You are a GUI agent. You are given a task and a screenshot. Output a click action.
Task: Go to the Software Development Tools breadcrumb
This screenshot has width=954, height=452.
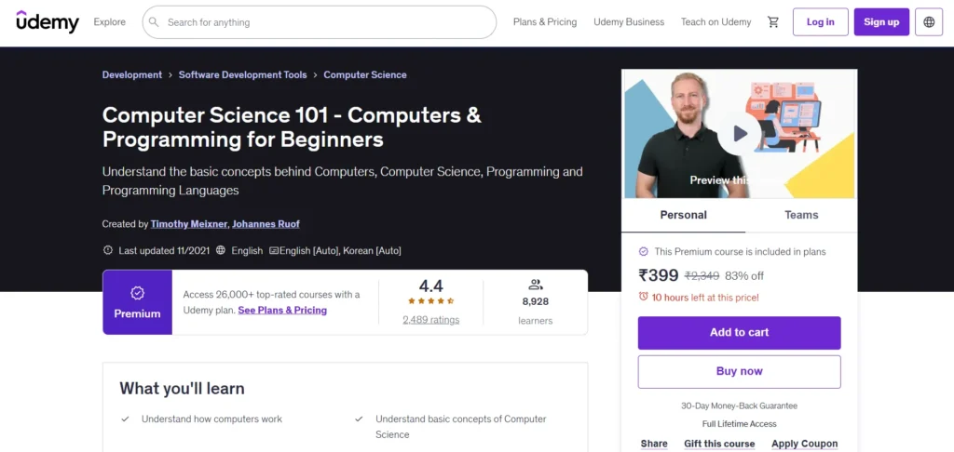243,74
